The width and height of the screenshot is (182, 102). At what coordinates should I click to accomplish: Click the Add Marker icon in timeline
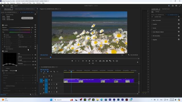coord(51,72)
